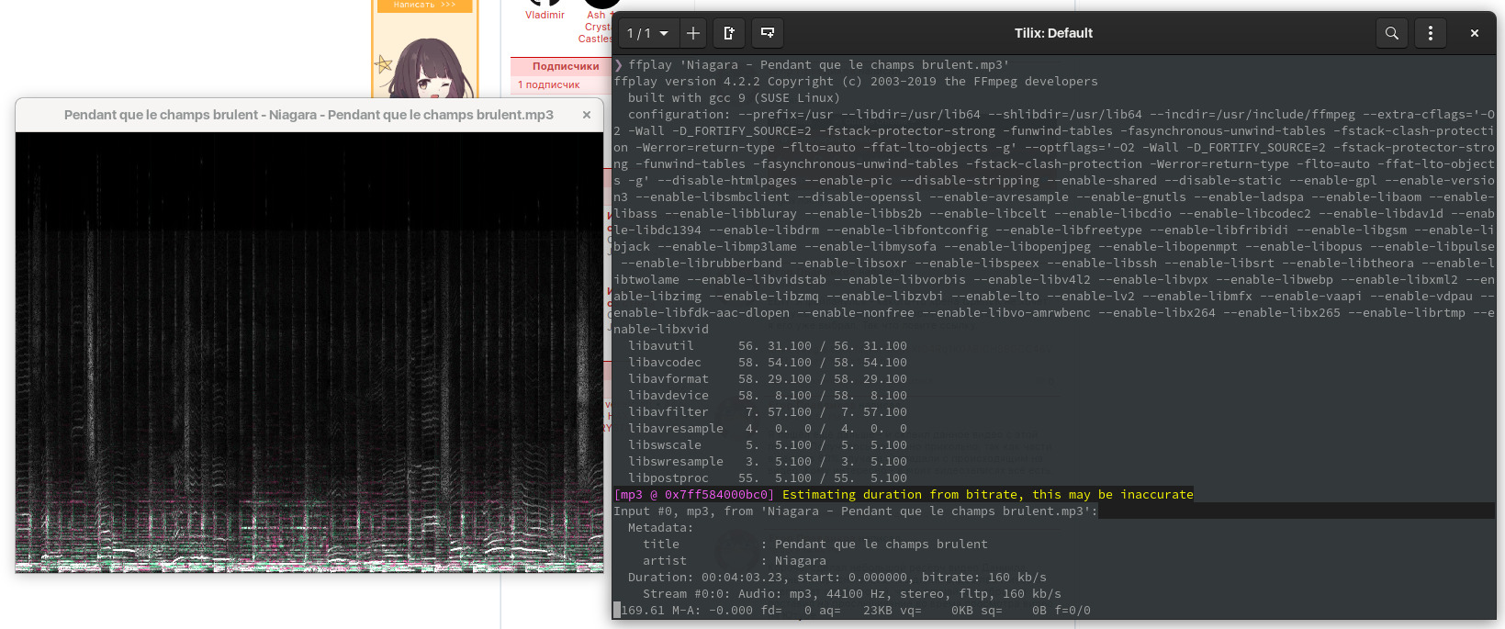Close the ffplay spectrogram window
This screenshot has width=1505, height=629.
[x=587, y=115]
